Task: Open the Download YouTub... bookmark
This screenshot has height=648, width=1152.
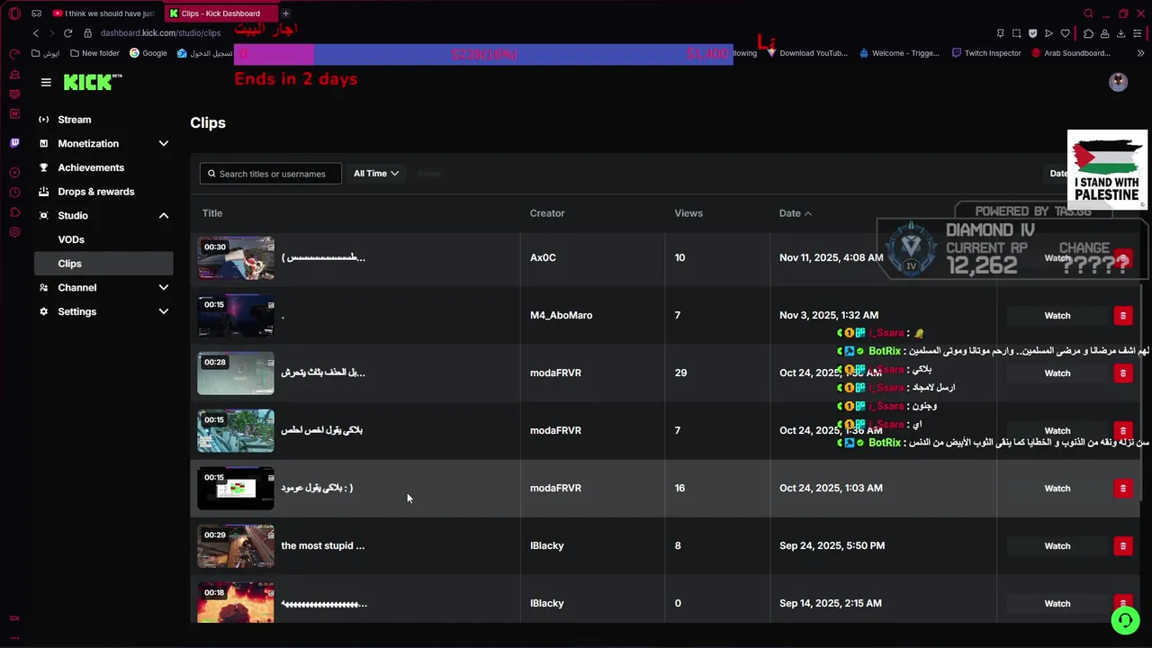Action: (x=807, y=53)
